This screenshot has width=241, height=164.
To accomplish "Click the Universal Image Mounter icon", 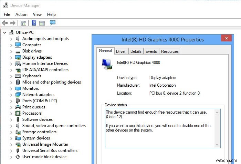I will pyautogui.click(x=18, y=145).
